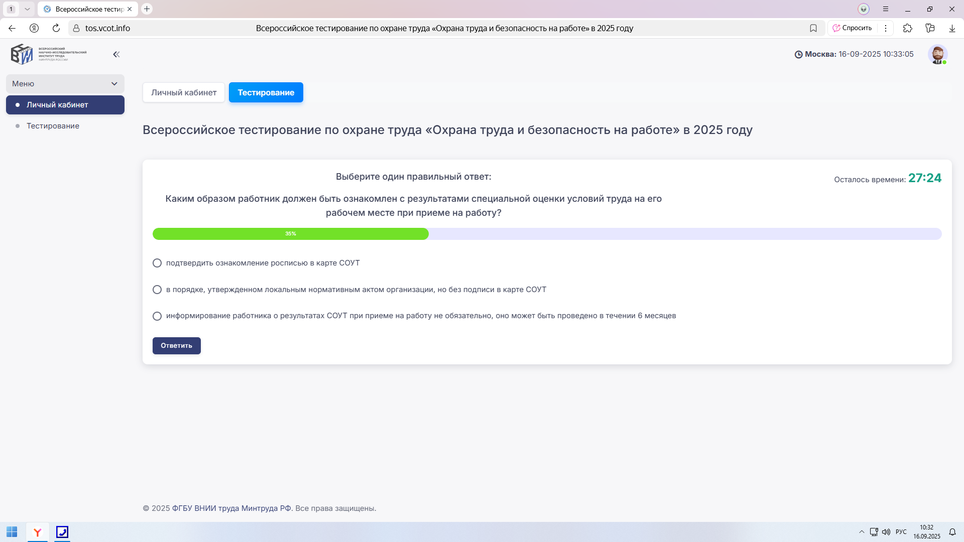964x542 pixels.
Task: Click the user avatar in header
Action: point(937,54)
